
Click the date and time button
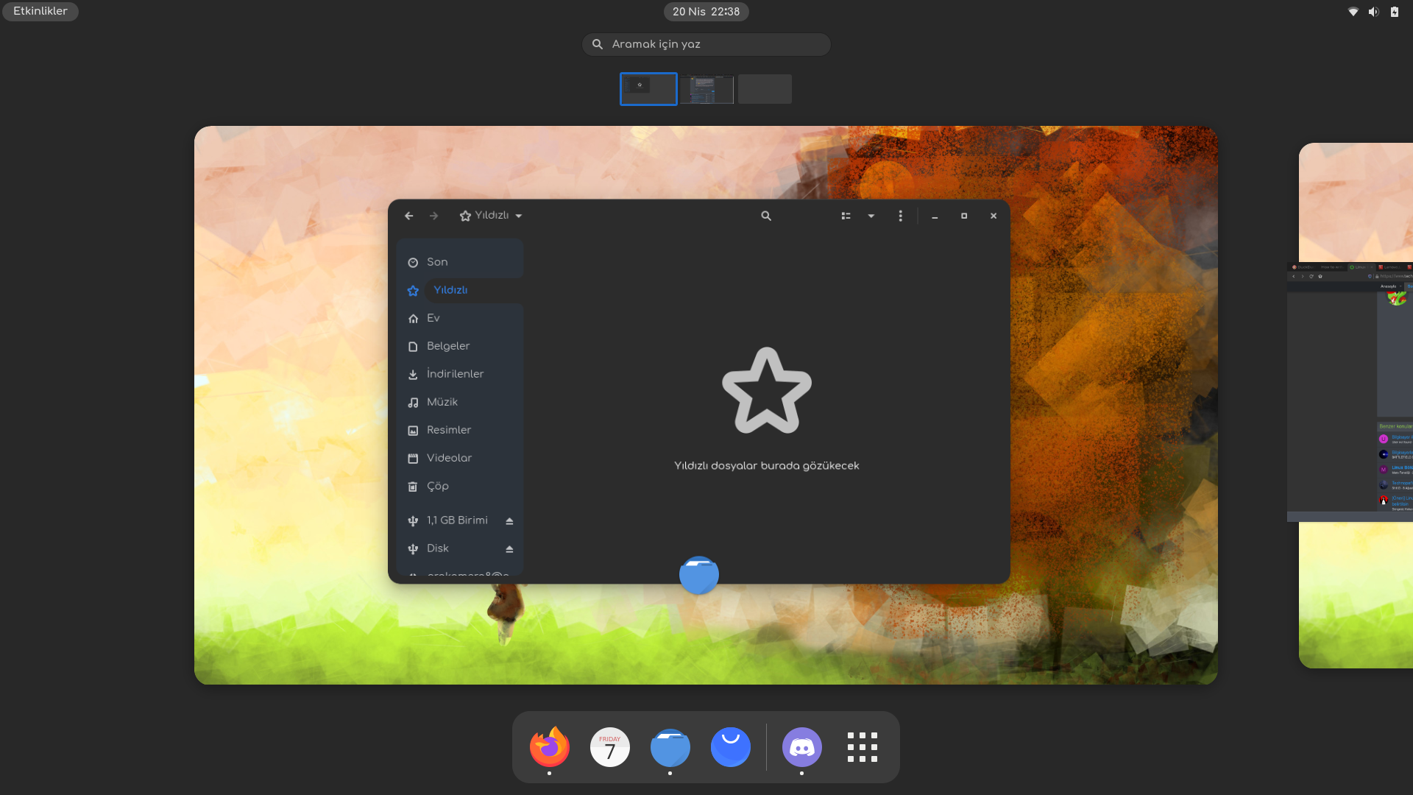(x=706, y=12)
